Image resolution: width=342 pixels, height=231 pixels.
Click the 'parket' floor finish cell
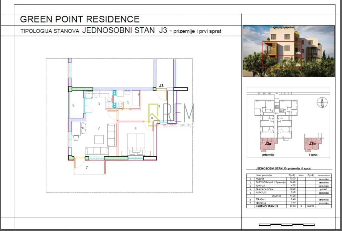pos(324,189)
